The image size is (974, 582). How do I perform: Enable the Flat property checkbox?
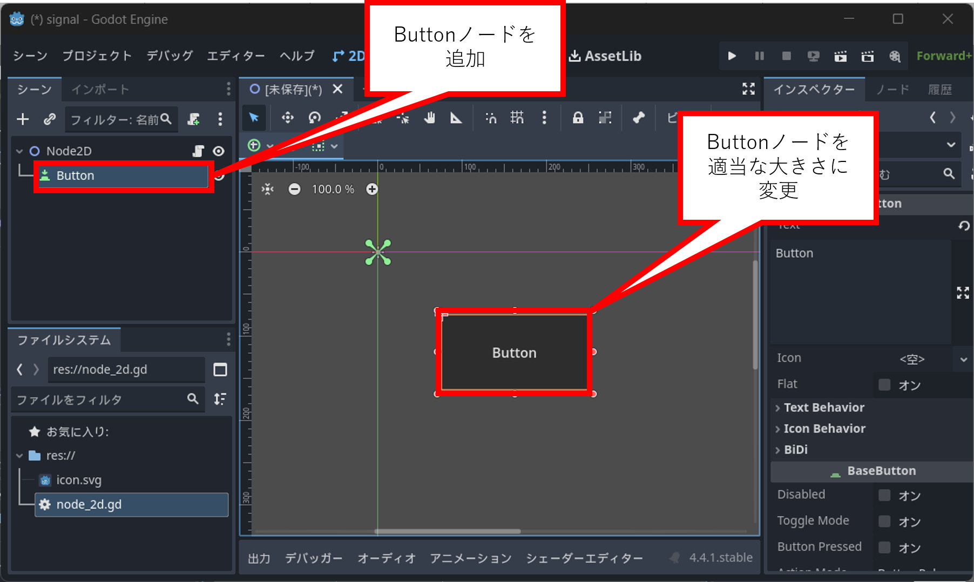[884, 384]
